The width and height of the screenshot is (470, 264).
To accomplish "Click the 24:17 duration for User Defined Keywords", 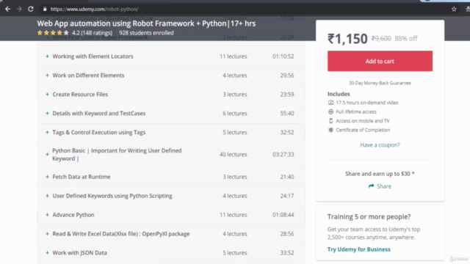I will pyautogui.click(x=287, y=196).
